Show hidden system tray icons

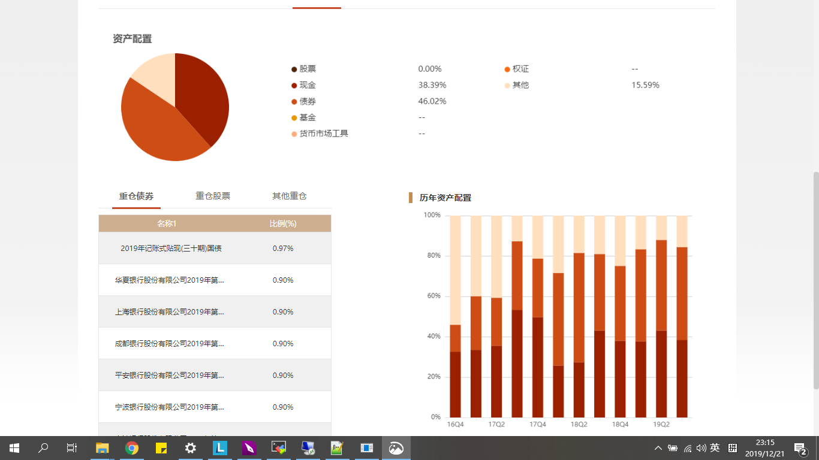click(658, 448)
